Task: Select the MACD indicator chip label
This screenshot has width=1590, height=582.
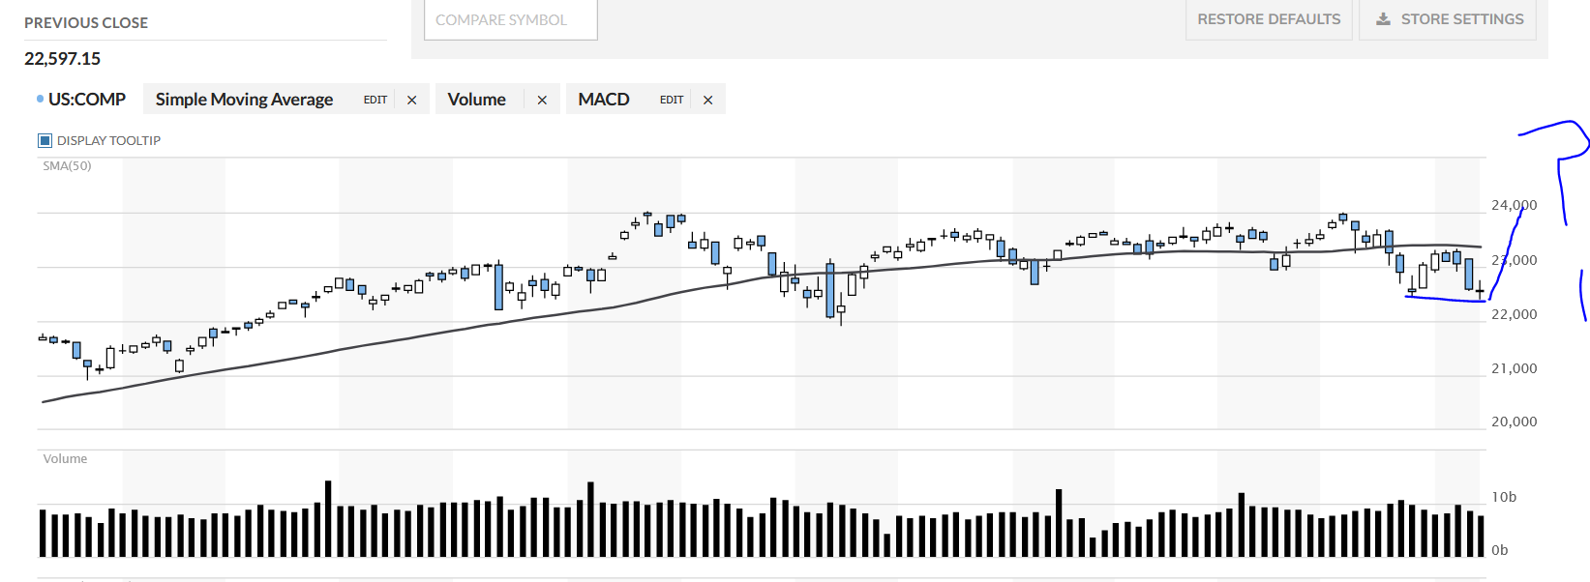Action: pyautogui.click(x=604, y=100)
